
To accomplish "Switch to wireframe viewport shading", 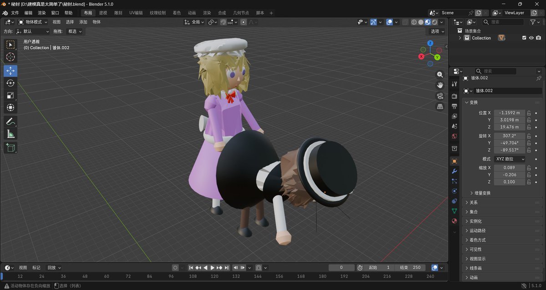I will click(x=414, y=22).
